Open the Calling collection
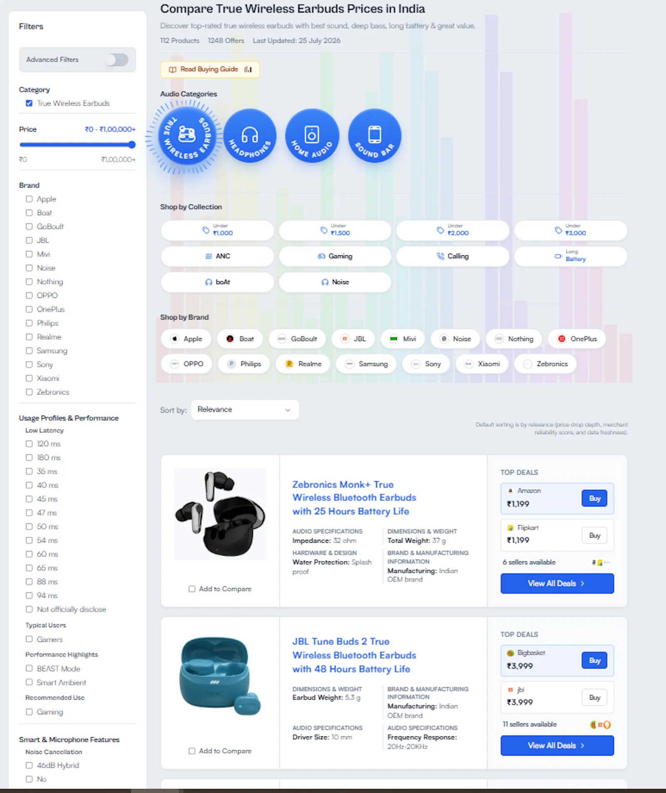666x793 pixels. click(x=453, y=256)
